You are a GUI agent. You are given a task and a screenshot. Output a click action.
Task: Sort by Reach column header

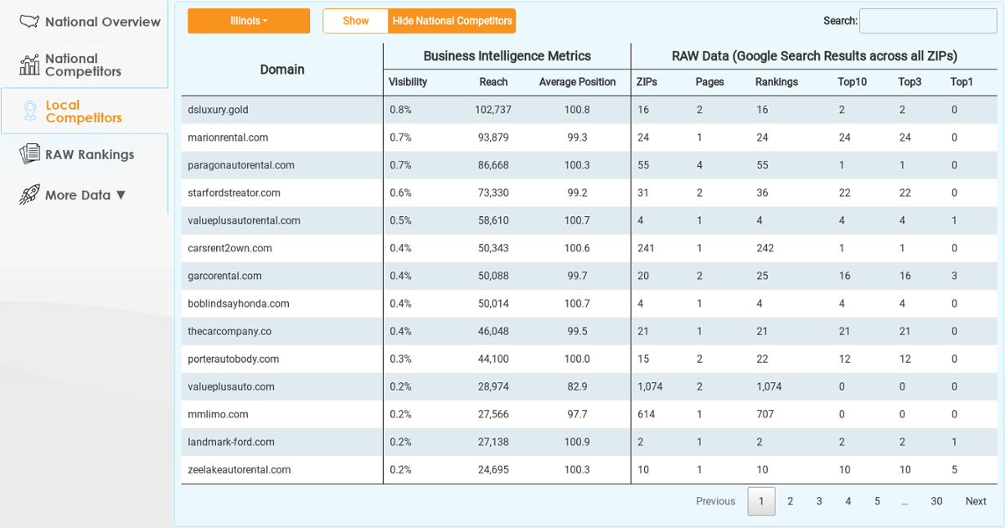pos(493,82)
